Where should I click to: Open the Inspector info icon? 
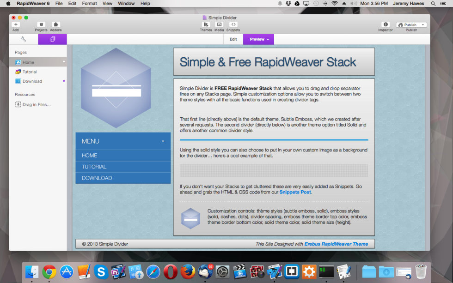386,25
